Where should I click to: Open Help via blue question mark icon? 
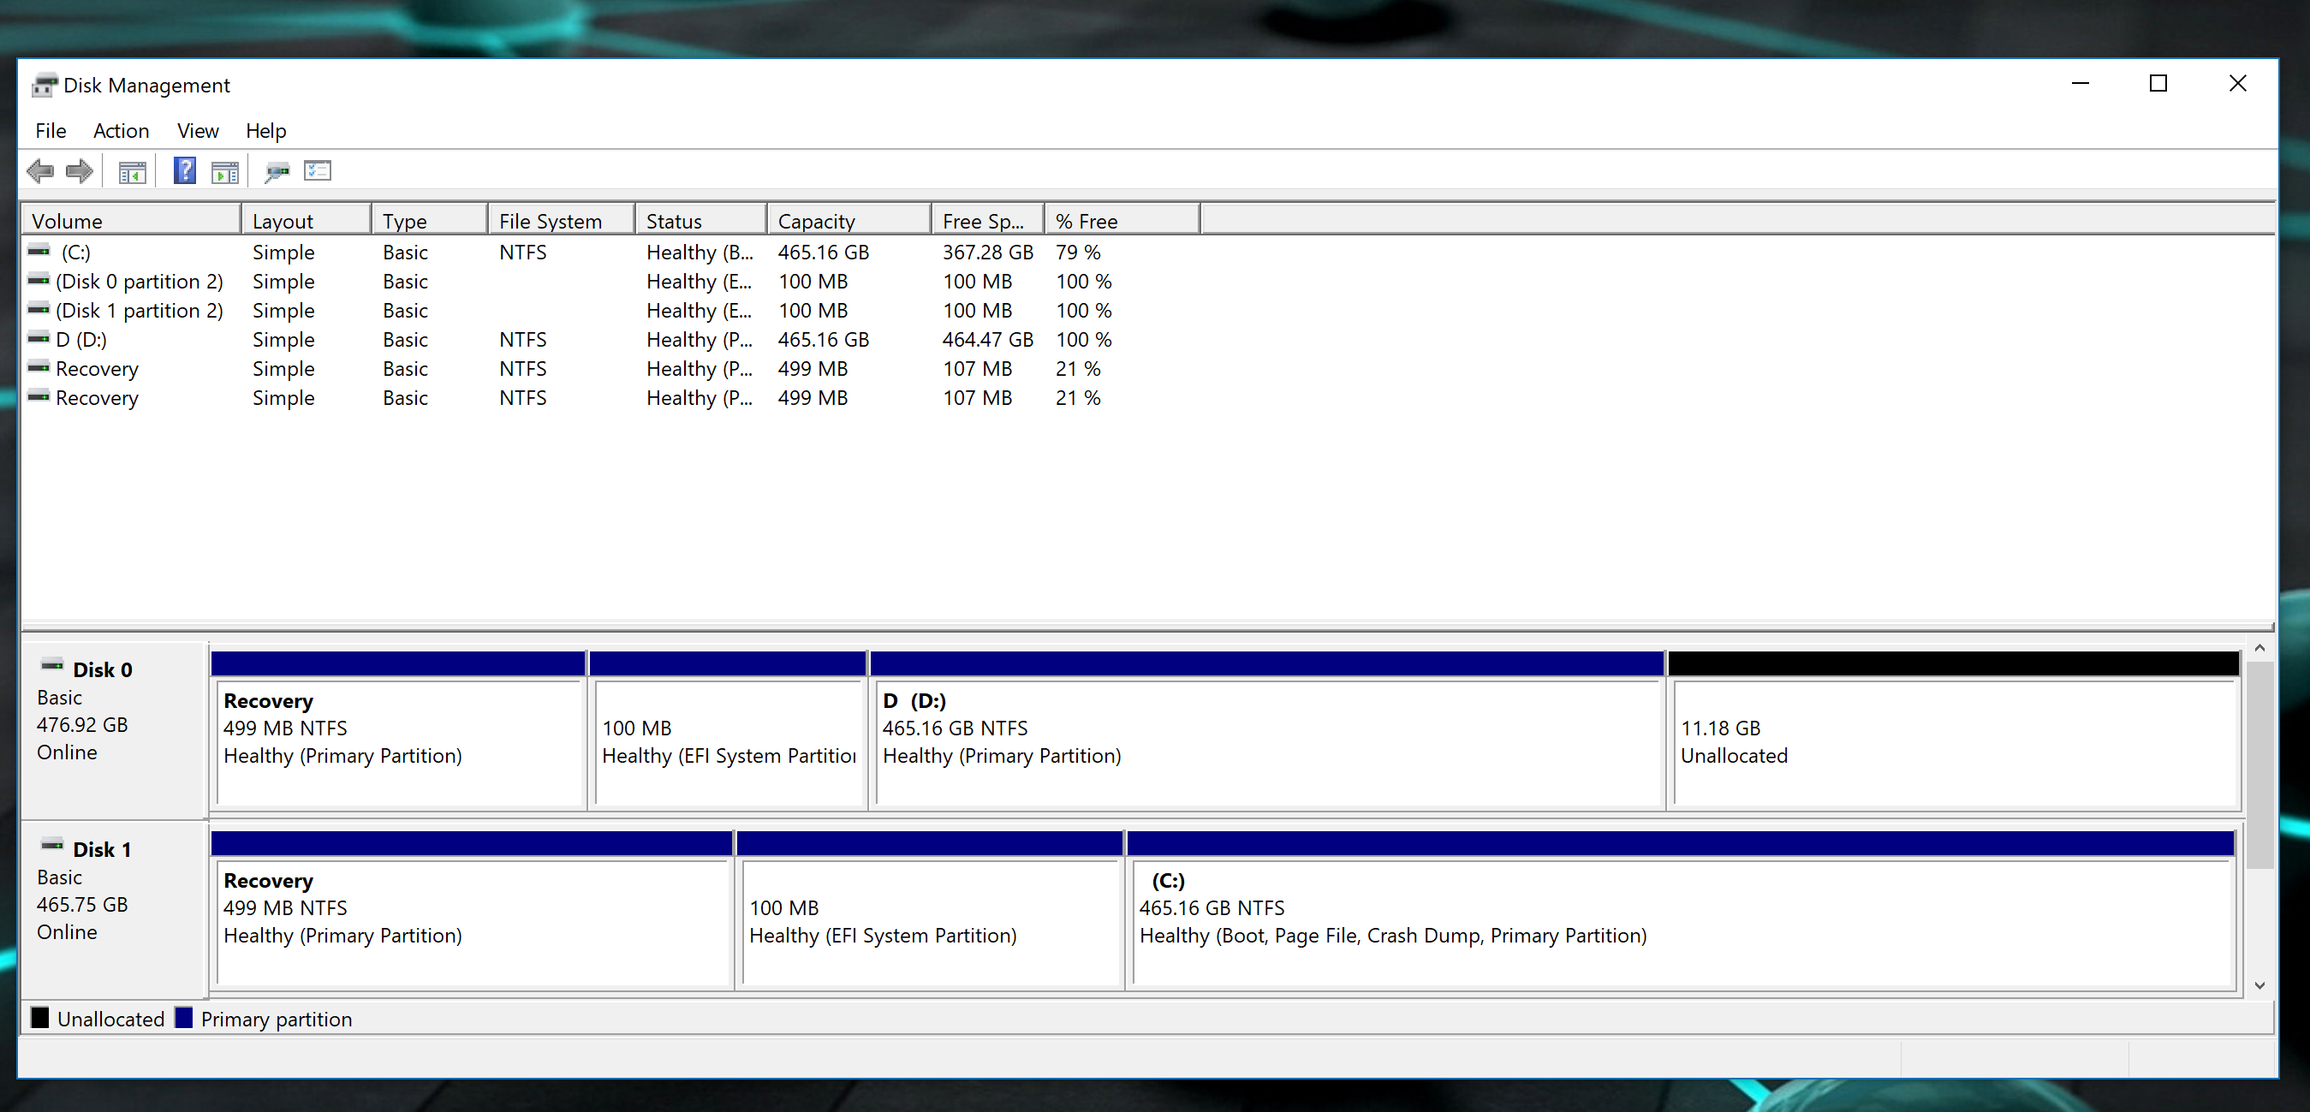click(185, 170)
